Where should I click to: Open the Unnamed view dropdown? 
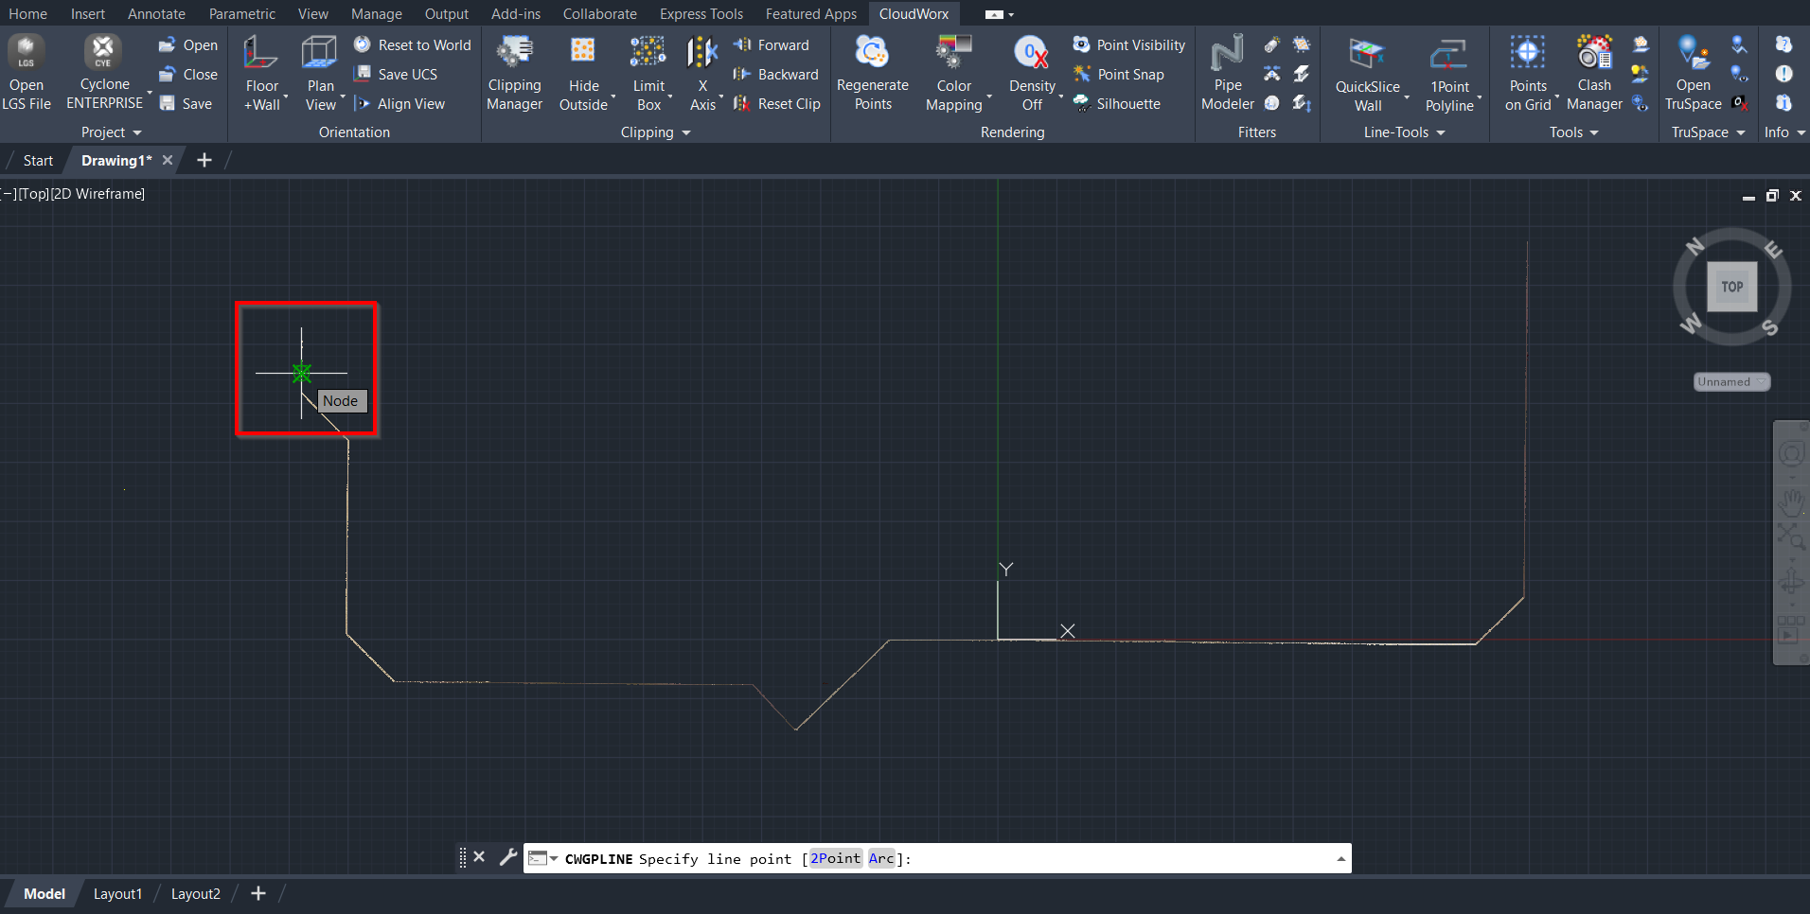pyautogui.click(x=1731, y=382)
